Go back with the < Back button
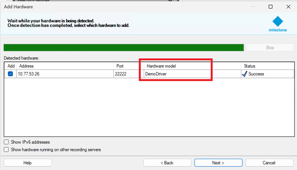This screenshot has width=297, height=170. [167, 163]
